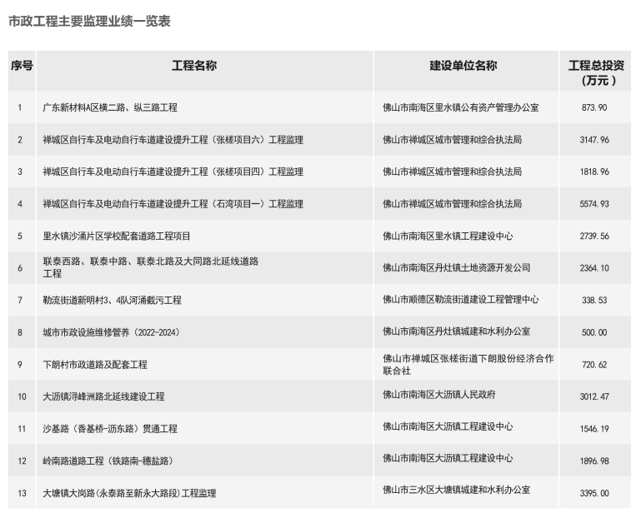Click 佛山市三水区大塘镇城建和水利办公室 cell
The width and height of the screenshot is (641, 528).
456,490
